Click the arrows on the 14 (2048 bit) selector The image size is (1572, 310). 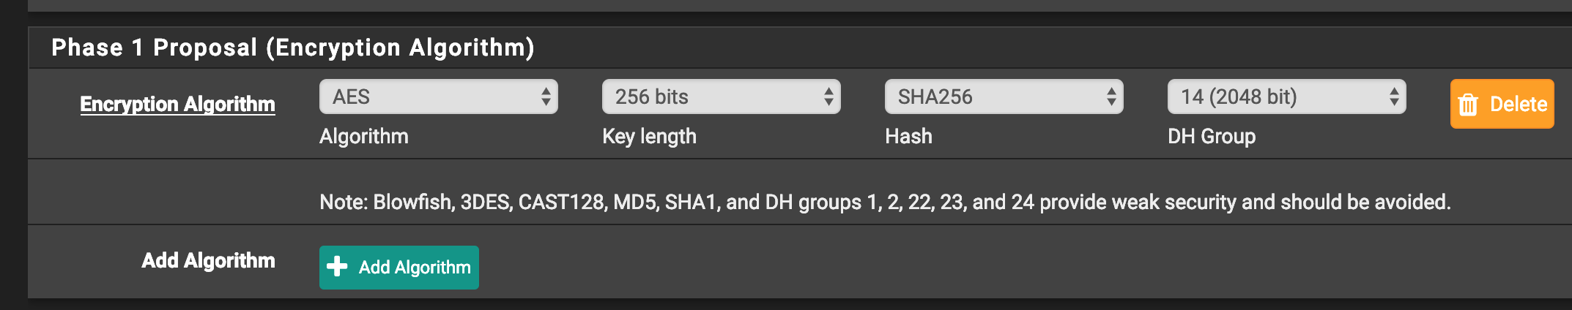tap(1394, 97)
